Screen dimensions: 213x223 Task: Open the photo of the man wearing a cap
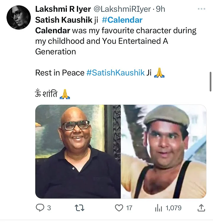(x=164, y=151)
